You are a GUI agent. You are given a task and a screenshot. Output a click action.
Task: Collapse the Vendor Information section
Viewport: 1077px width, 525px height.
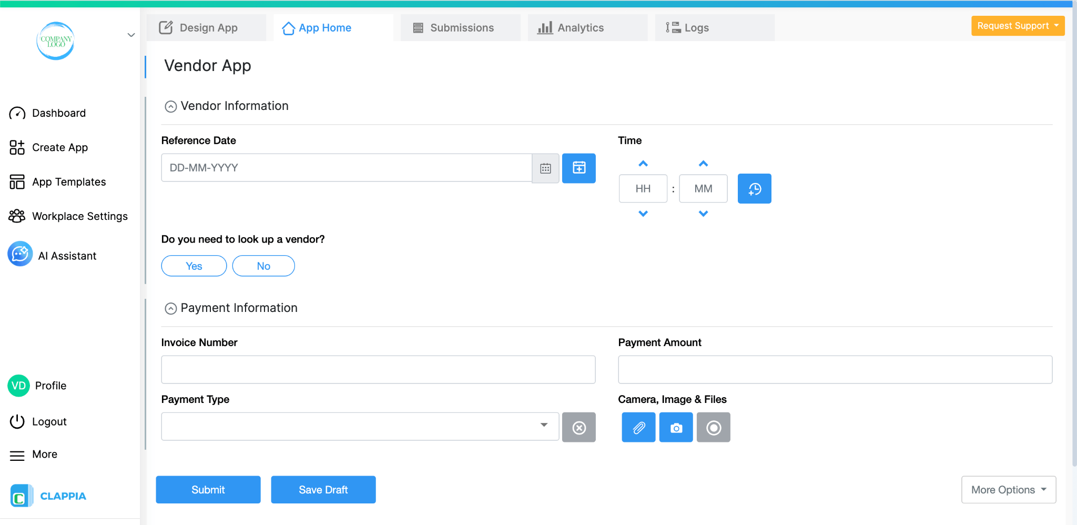tap(170, 106)
